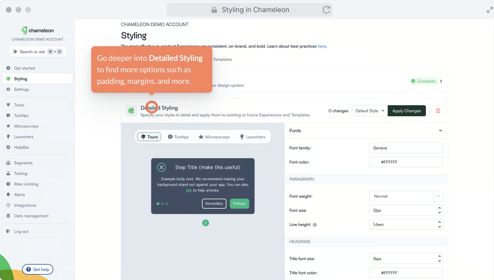Screen dimensions: 494x280
Task: Click the Get help button
Action: point(38,270)
